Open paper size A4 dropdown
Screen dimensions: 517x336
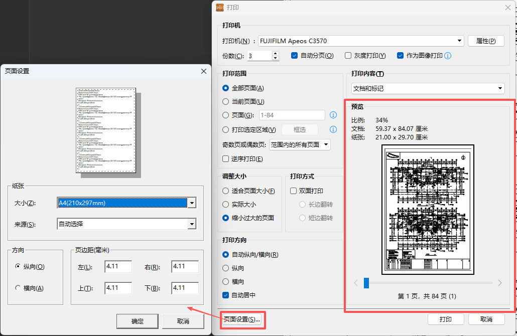191,203
